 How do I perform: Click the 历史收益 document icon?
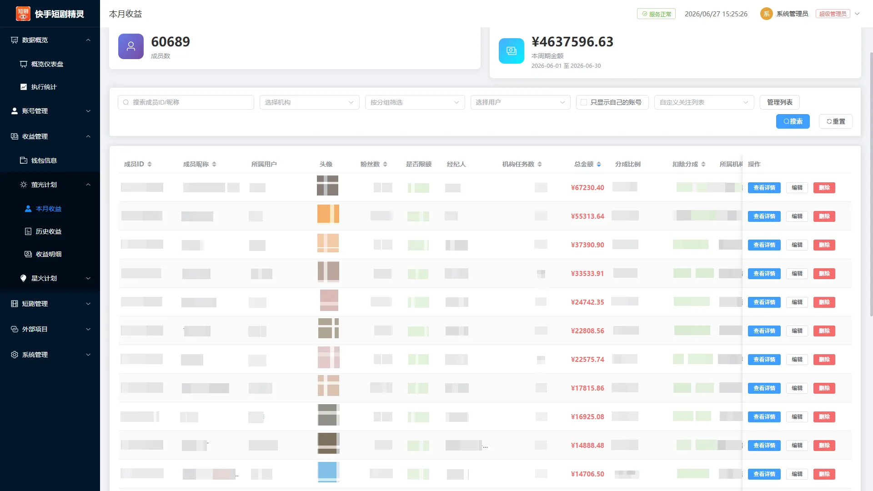tap(28, 231)
